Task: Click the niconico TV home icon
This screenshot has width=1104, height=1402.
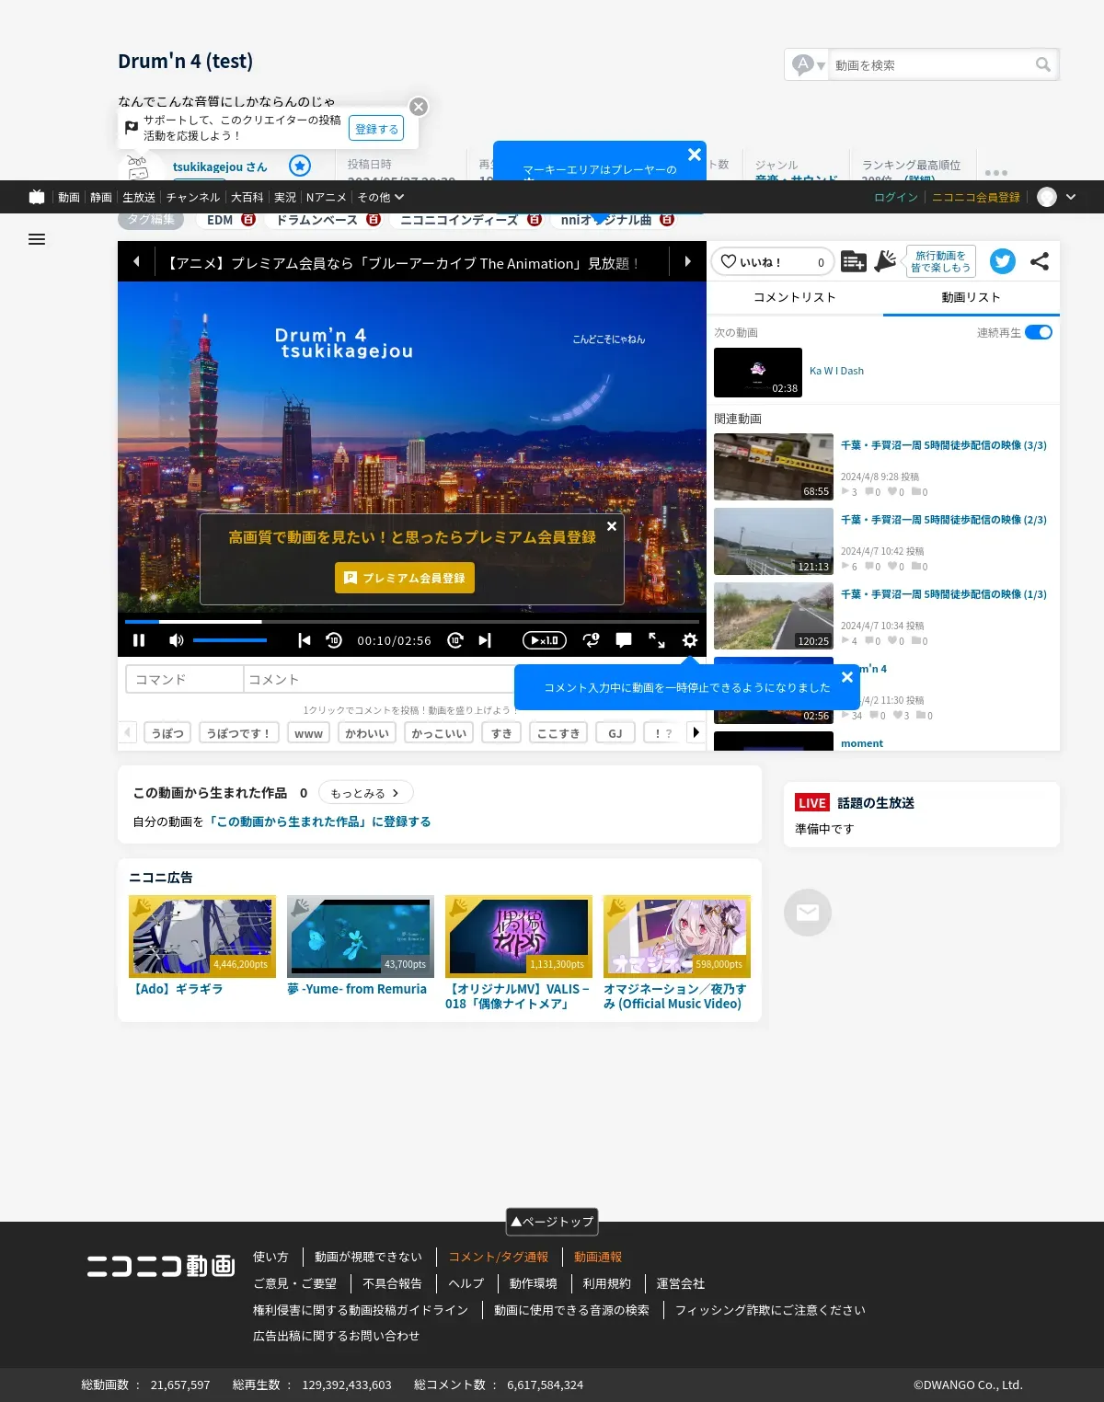Action: pos(37,197)
